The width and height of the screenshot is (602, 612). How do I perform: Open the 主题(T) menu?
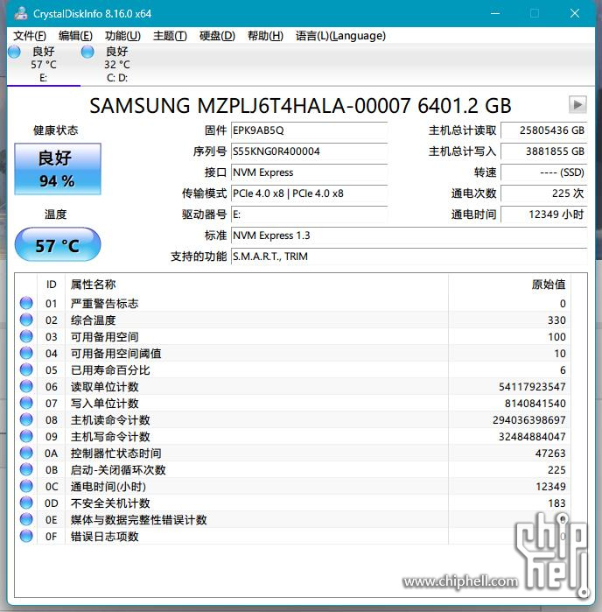[x=170, y=36]
